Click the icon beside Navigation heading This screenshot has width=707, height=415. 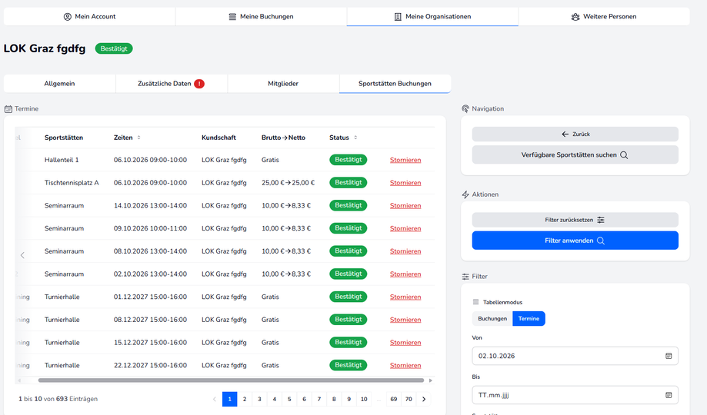[465, 108]
